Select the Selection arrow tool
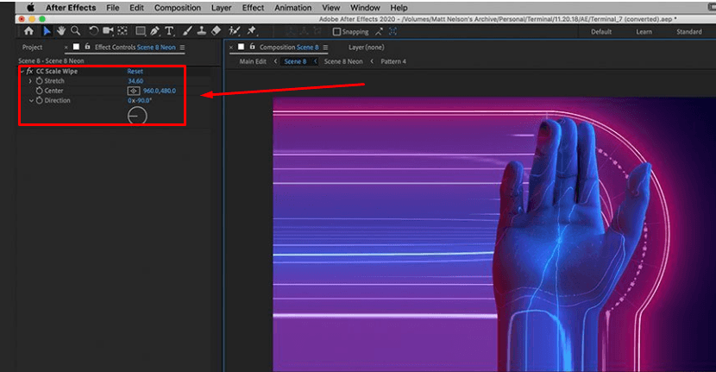The width and height of the screenshot is (716, 372). [x=47, y=31]
